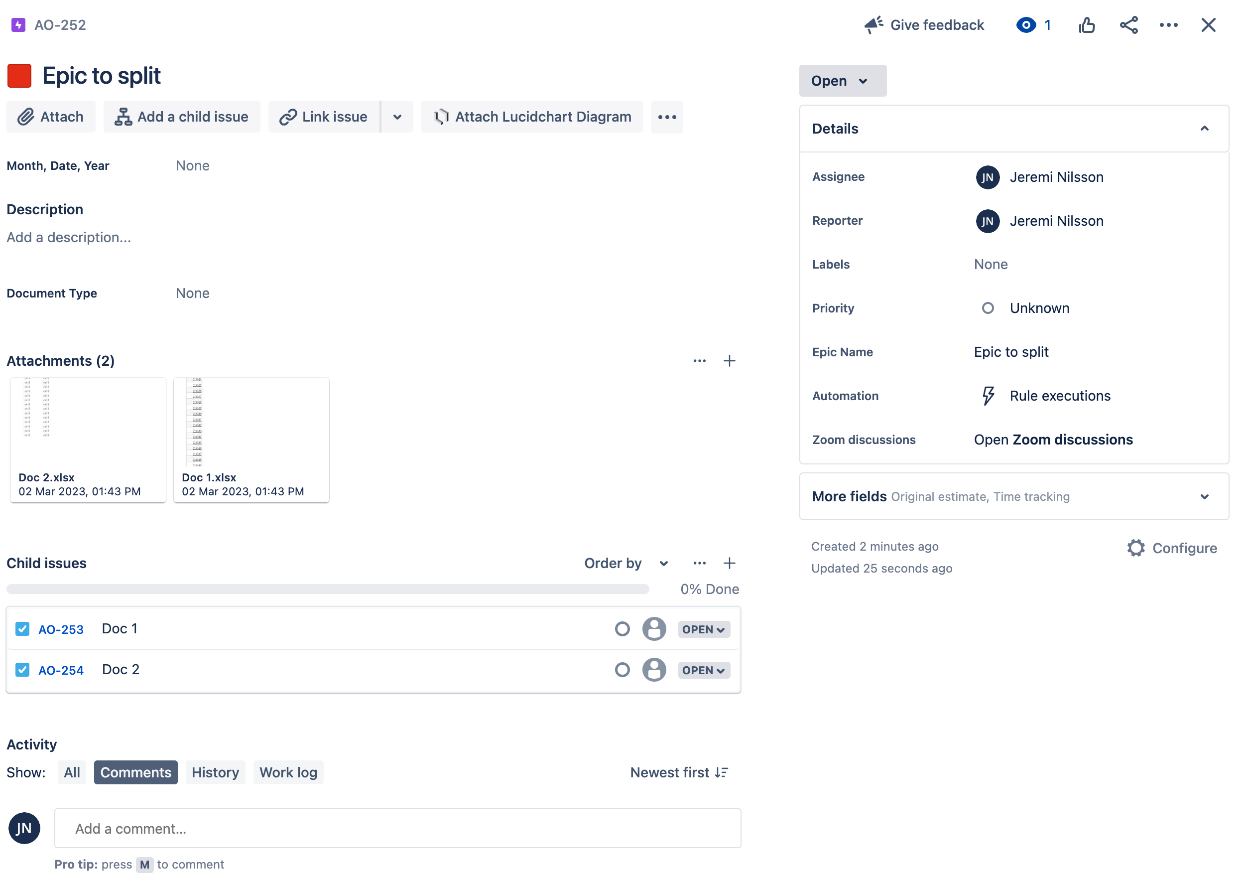
Task: Click the red epic color square
Action: pos(19,76)
